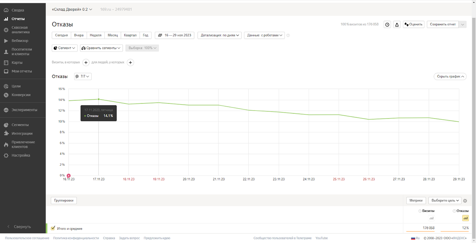The width and height of the screenshot is (476, 243).
Task: Open Посетители и клиенты section
Action: tap(21, 52)
